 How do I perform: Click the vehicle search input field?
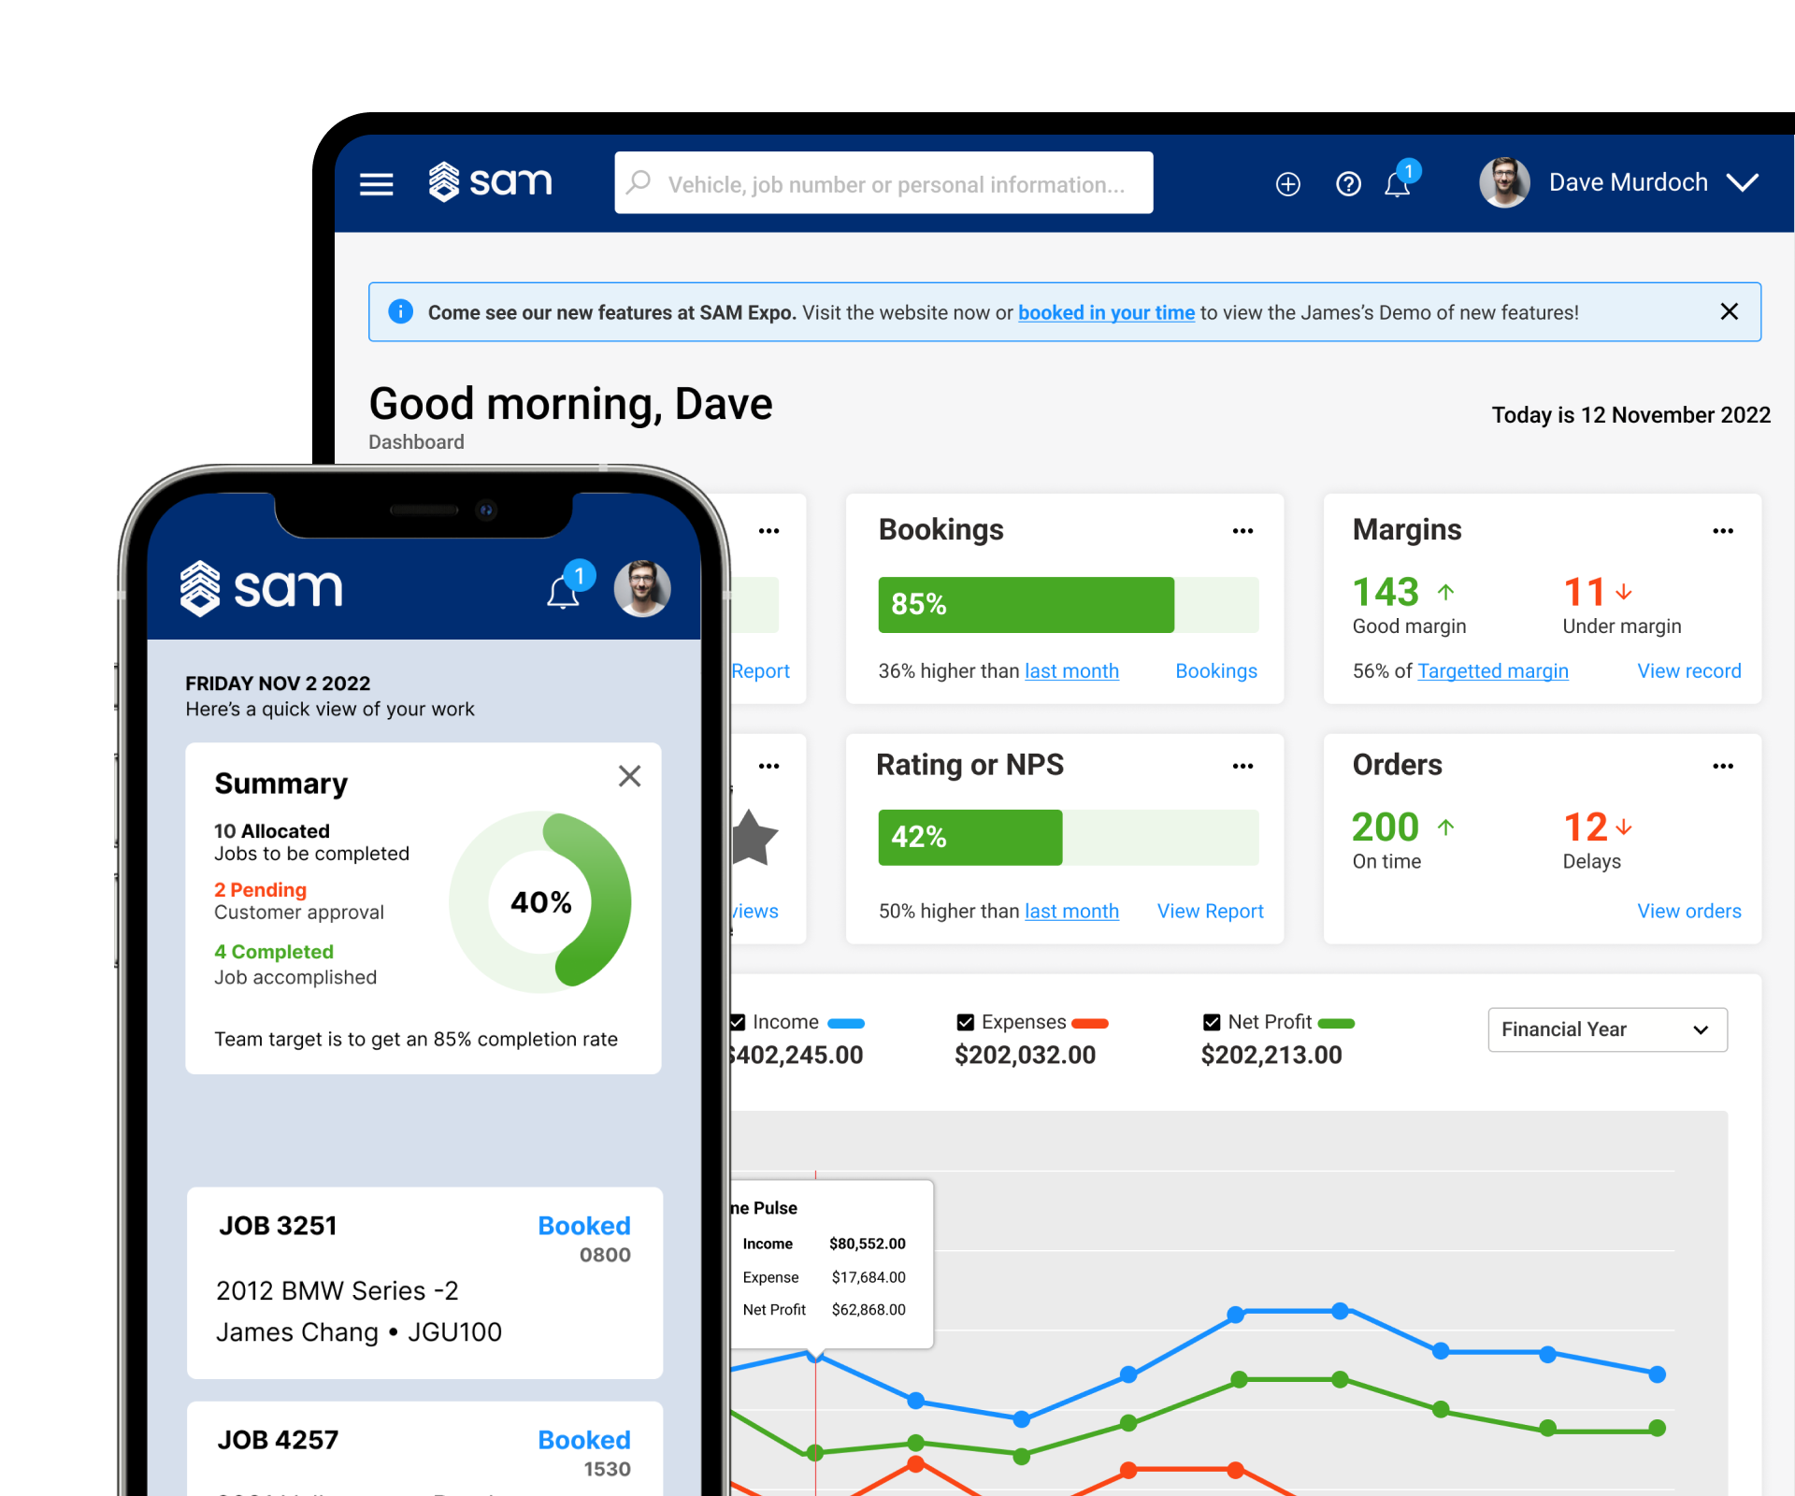tap(883, 183)
